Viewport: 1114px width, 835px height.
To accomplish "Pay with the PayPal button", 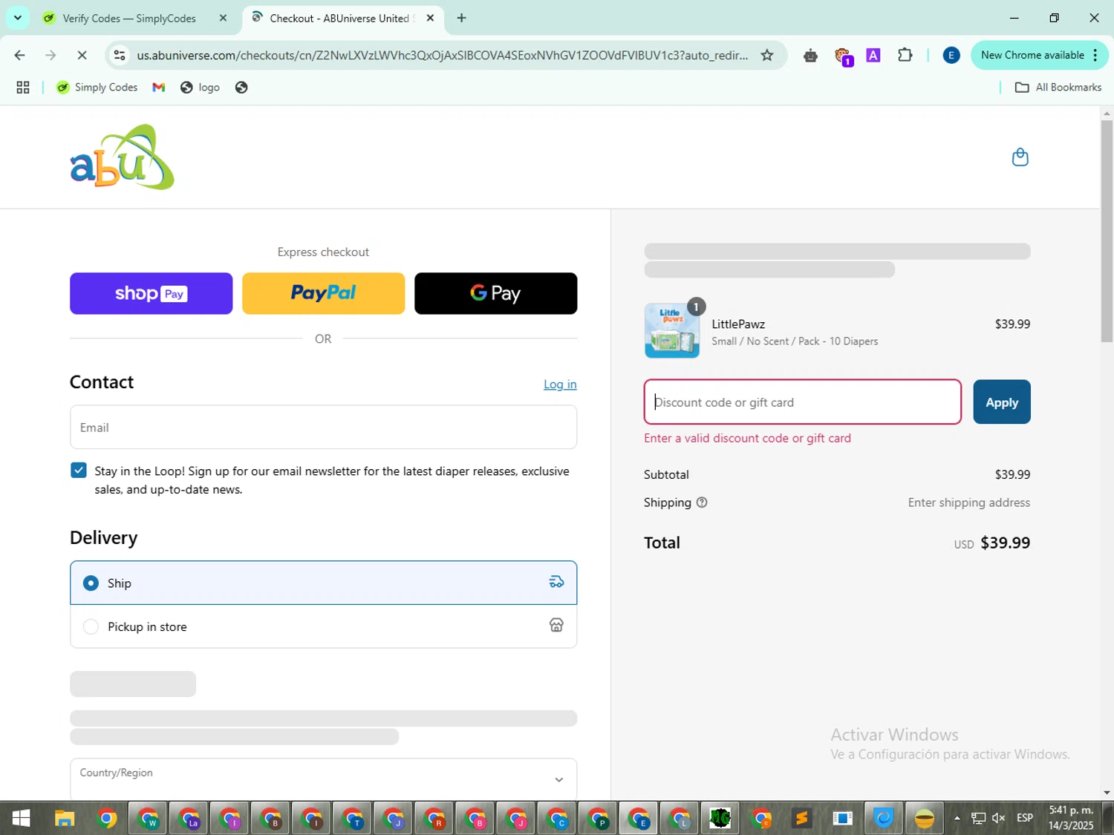I will [323, 293].
